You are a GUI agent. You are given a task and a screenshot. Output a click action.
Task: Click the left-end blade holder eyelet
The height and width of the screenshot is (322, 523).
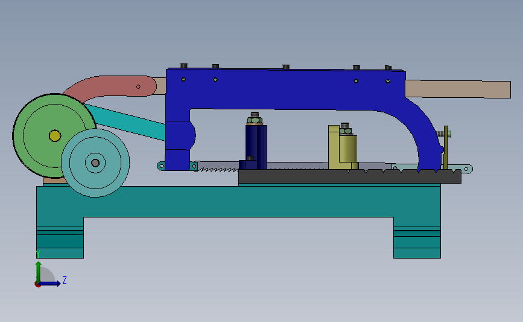pos(162,166)
